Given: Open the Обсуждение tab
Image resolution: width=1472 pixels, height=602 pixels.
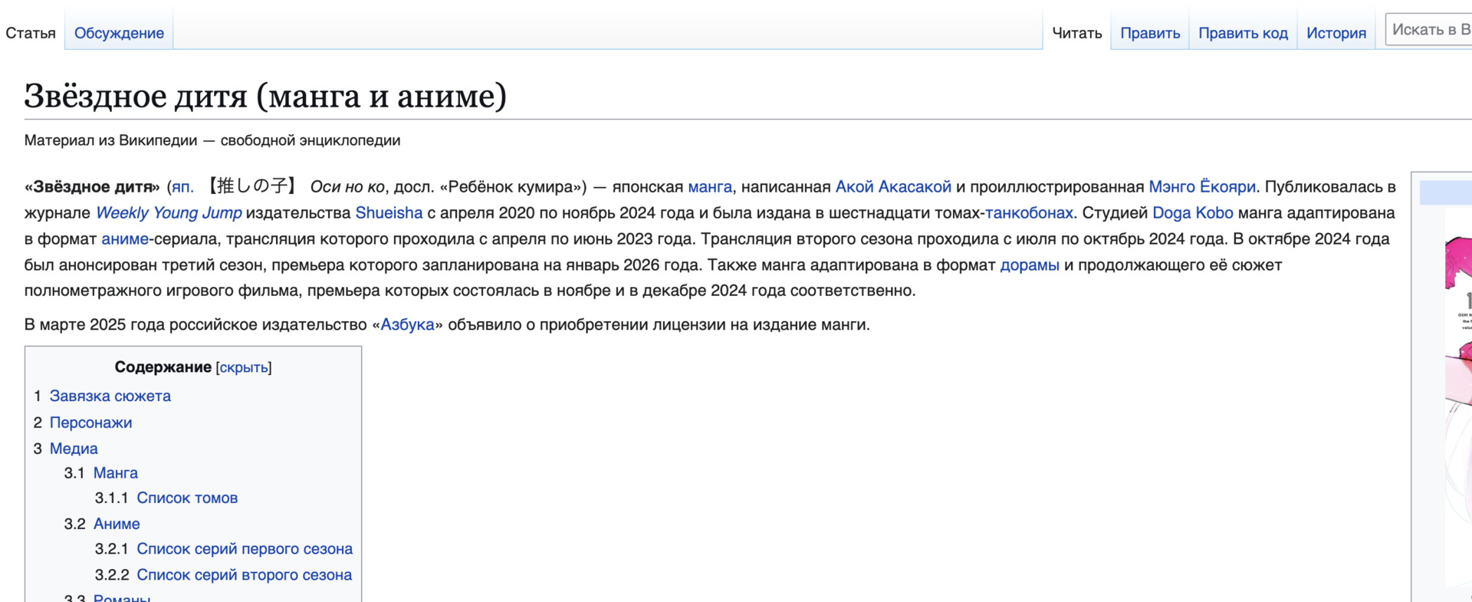Looking at the screenshot, I should coord(119,33).
